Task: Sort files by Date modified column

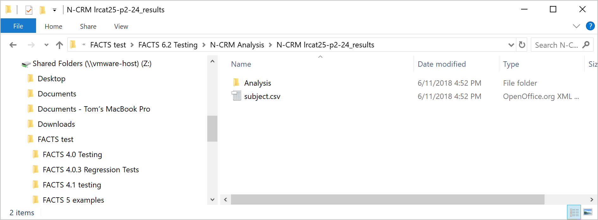Action: click(x=442, y=64)
